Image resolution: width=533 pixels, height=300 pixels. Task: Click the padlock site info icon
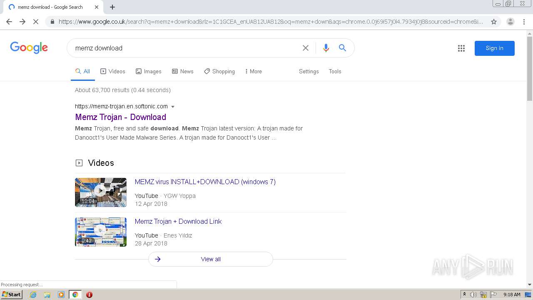tap(52, 22)
